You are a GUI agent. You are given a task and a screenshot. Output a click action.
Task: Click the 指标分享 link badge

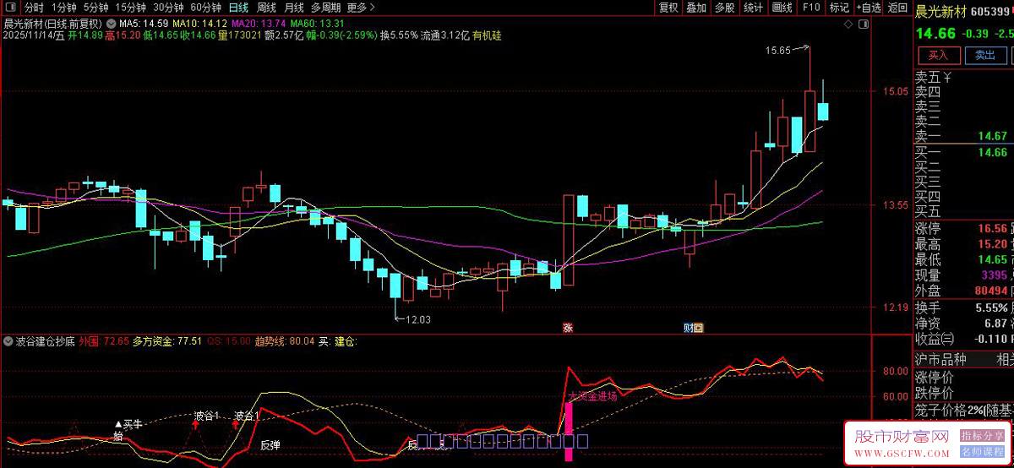point(982,436)
